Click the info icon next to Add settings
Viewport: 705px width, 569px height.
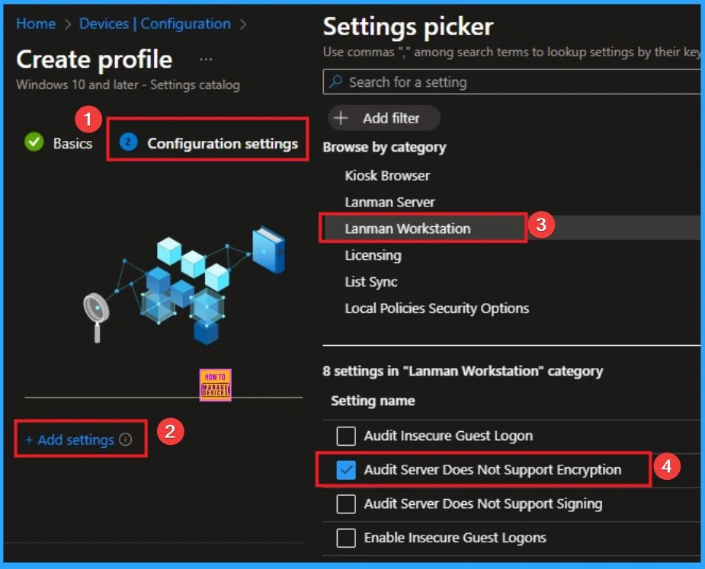(126, 440)
